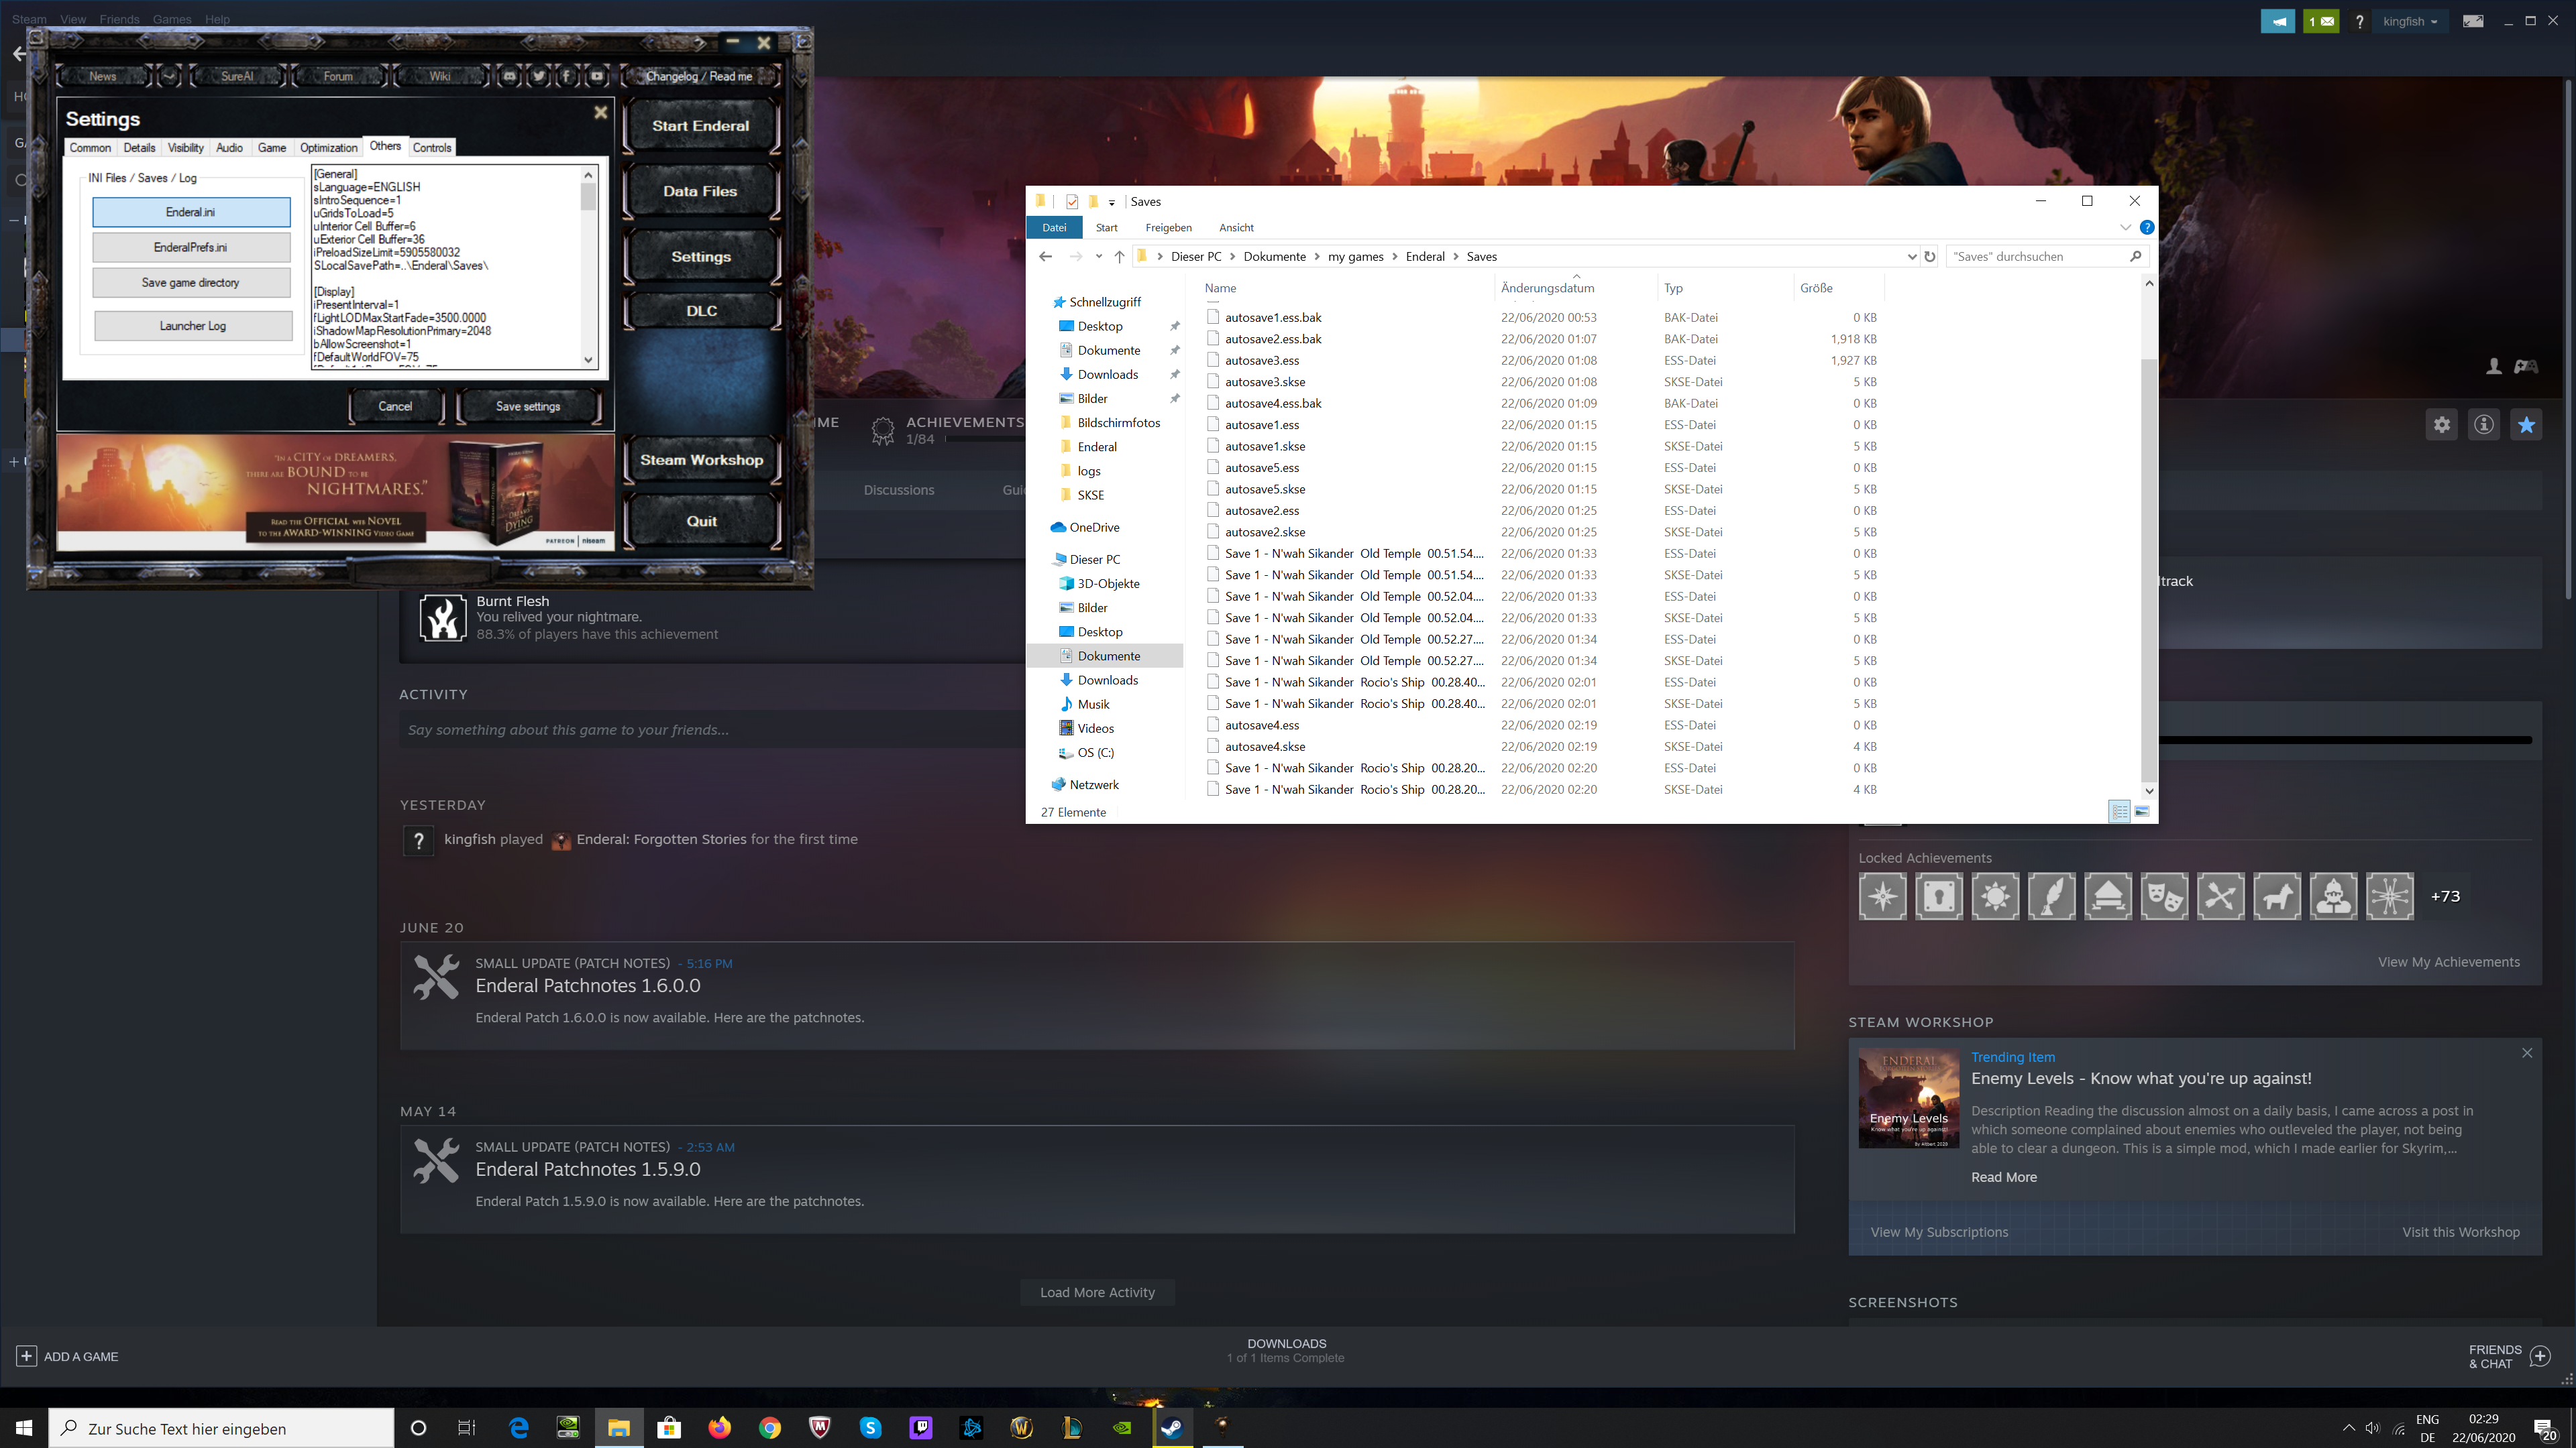Click the Saves durchsuchen search field

click(x=2040, y=256)
